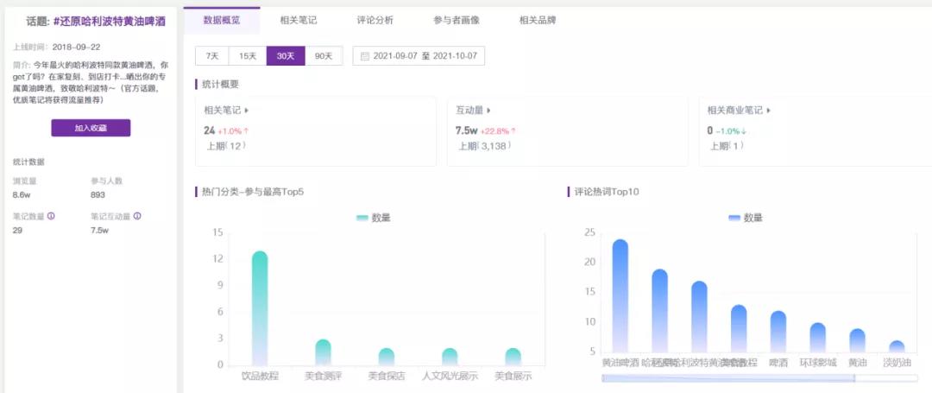The image size is (932, 393).
Task: Select the 7天 time range
Action: point(212,56)
